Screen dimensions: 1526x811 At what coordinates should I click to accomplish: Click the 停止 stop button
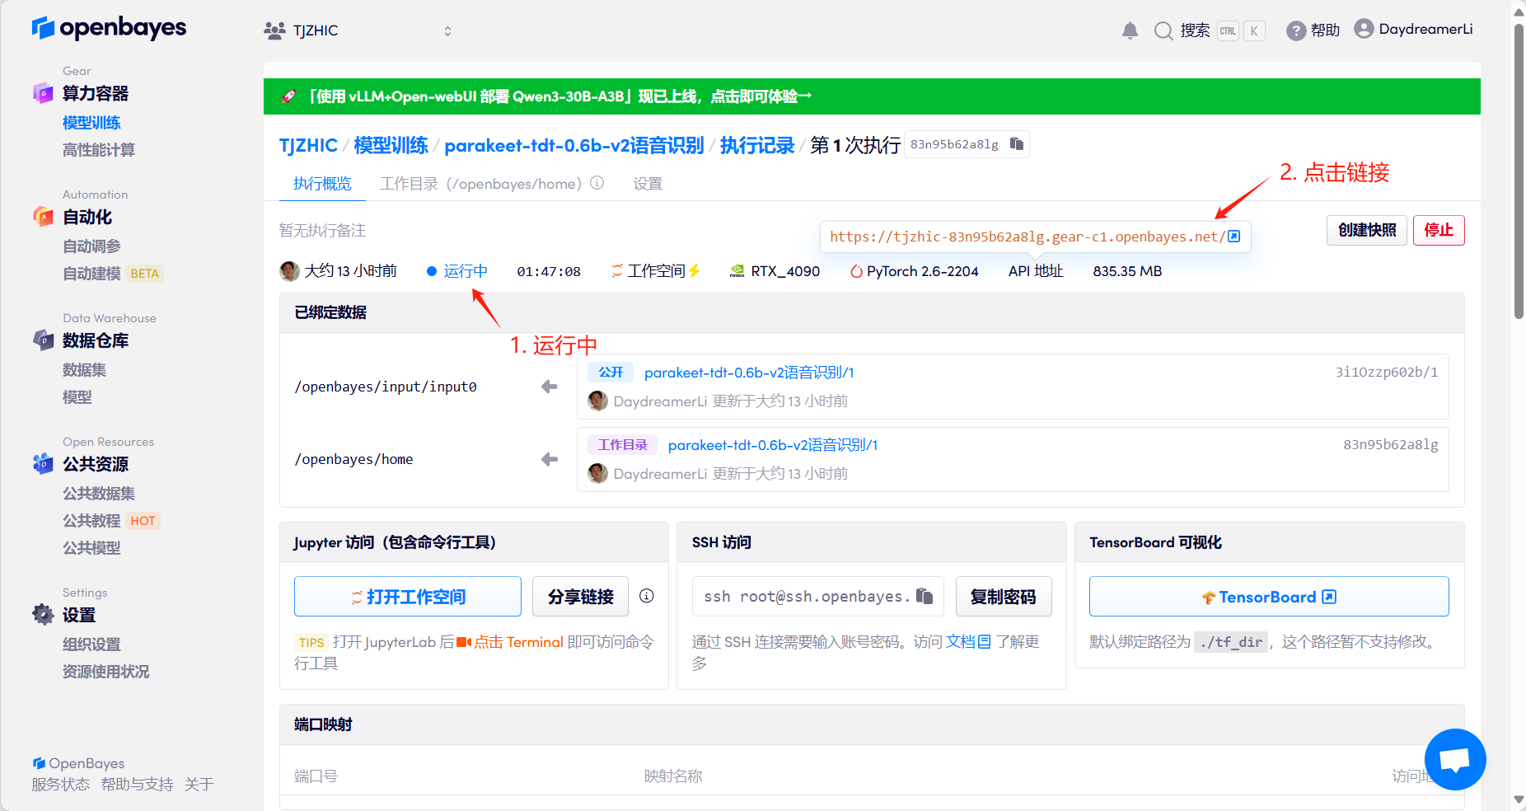[x=1438, y=230]
